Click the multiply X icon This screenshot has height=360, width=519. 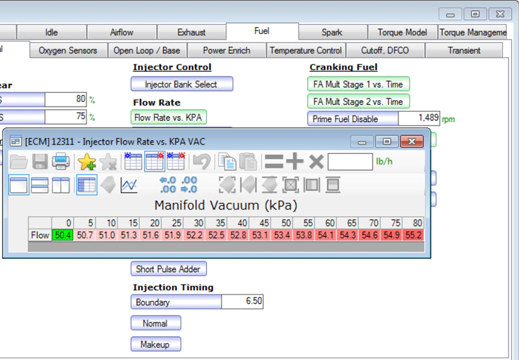(x=316, y=162)
